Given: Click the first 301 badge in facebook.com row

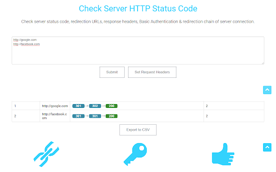Looking at the screenshot, I should (x=78, y=116).
